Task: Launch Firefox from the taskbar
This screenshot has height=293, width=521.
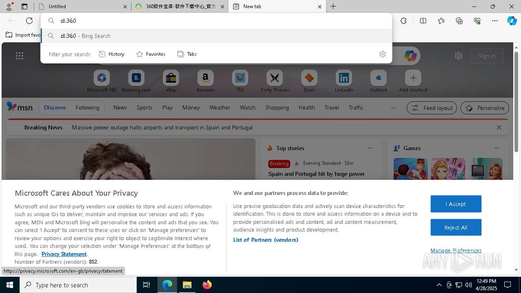Action: pos(207,285)
